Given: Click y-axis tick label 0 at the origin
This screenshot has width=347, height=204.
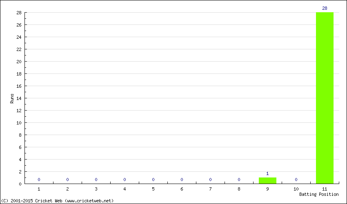Looking at the screenshot, I should tap(20, 184).
